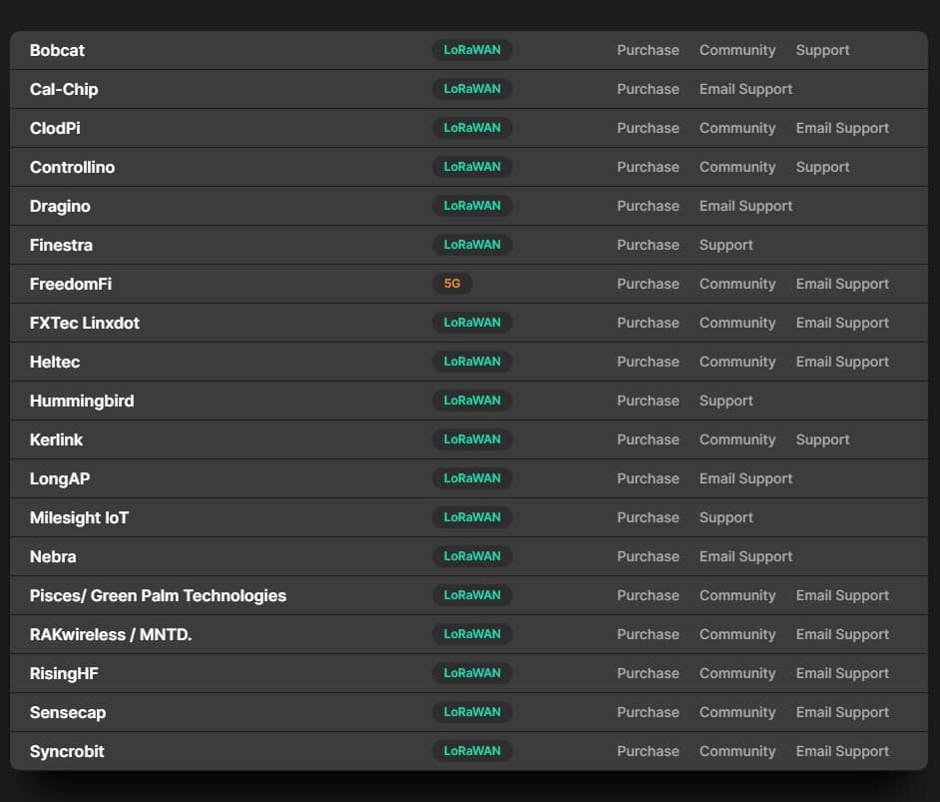Open the ClodPi Community link

tap(737, 129)
